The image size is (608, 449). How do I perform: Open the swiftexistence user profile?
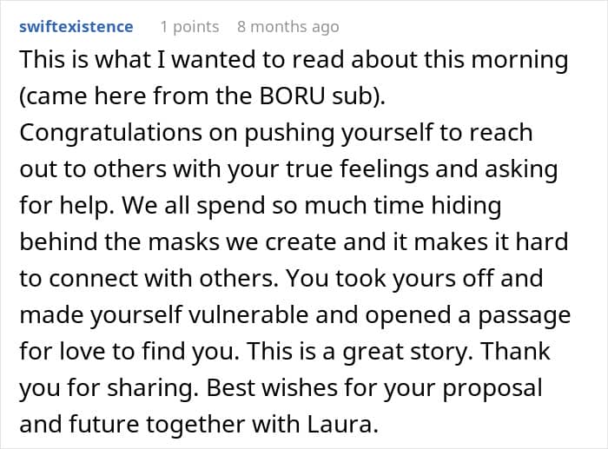76,27
